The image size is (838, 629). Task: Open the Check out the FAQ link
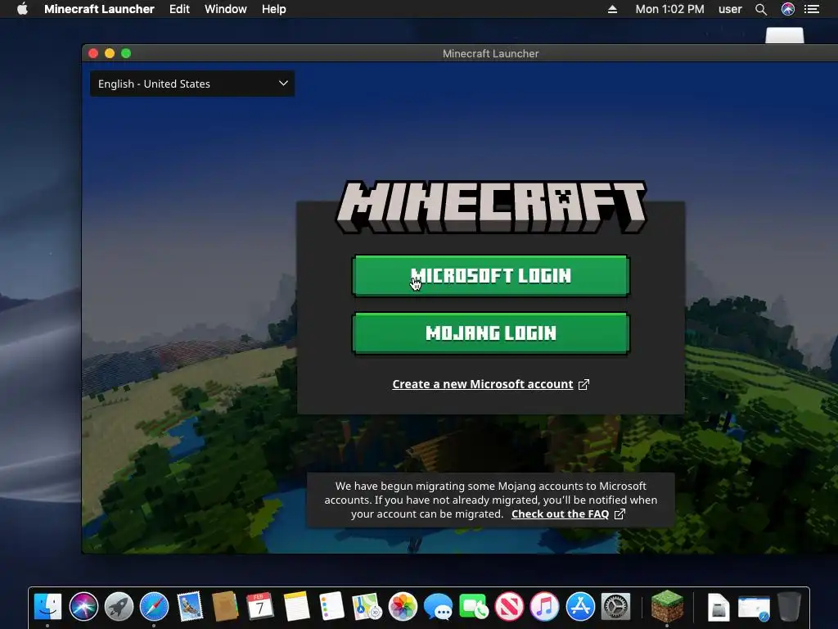(560, 514)
